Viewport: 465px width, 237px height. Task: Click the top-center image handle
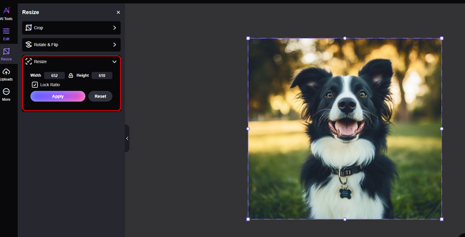click(345, 38)
